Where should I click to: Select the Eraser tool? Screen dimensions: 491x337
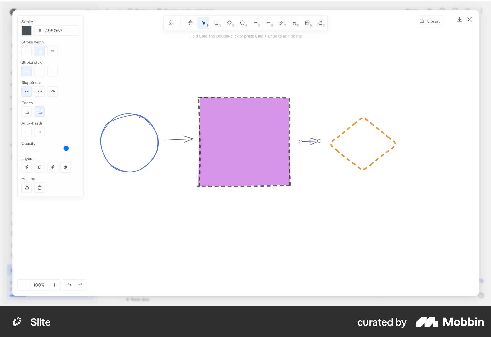click(x=320, y=23)
